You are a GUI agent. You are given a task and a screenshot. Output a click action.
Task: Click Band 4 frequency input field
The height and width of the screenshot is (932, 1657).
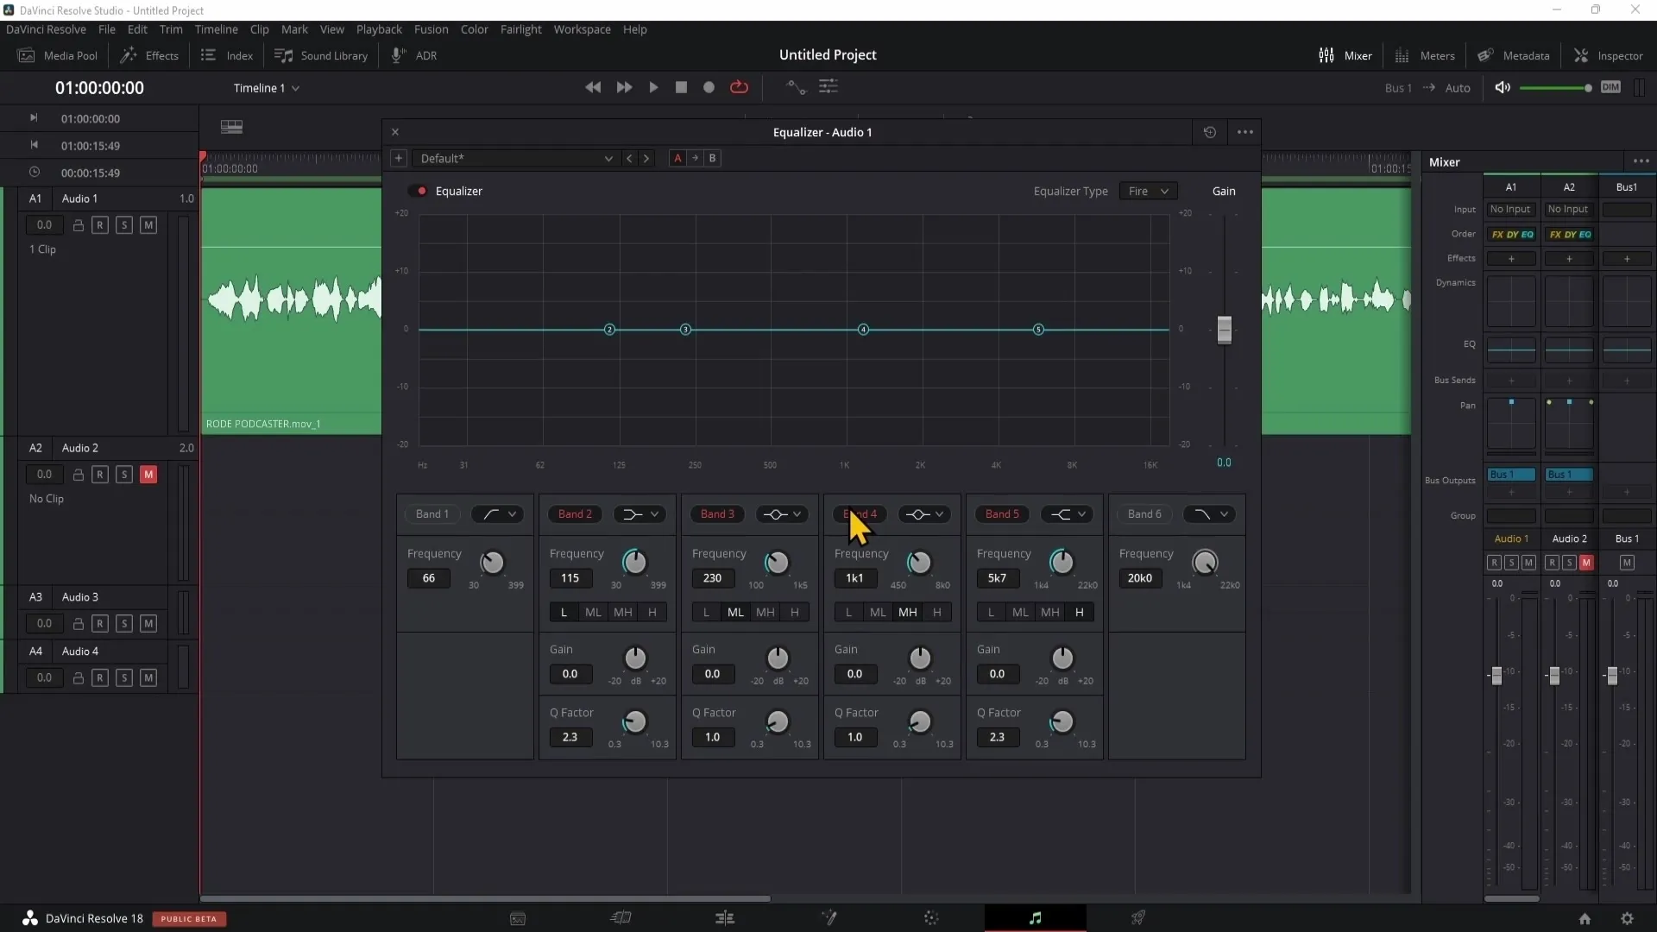point(854,578)
